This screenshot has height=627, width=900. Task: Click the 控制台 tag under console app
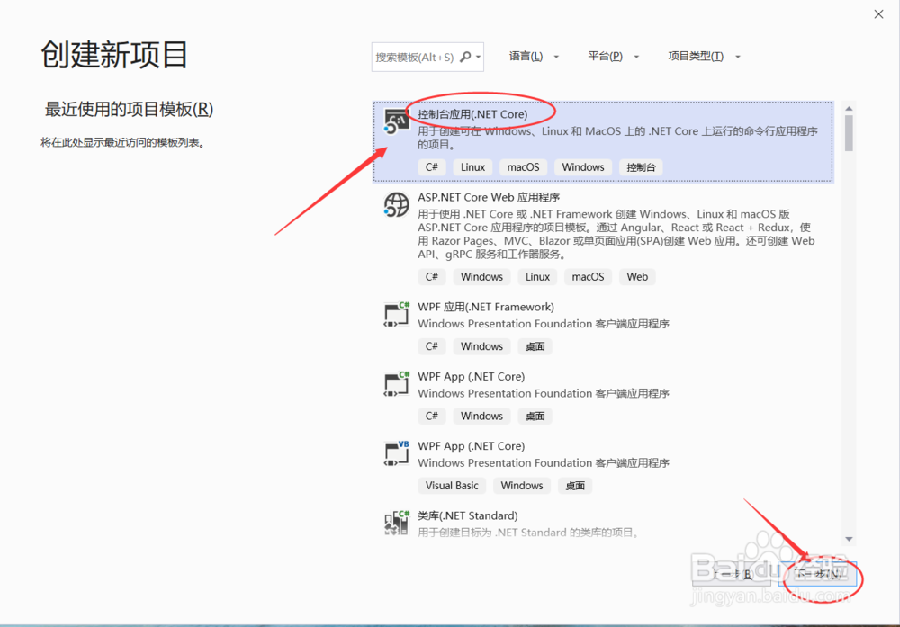coord(641,167)
